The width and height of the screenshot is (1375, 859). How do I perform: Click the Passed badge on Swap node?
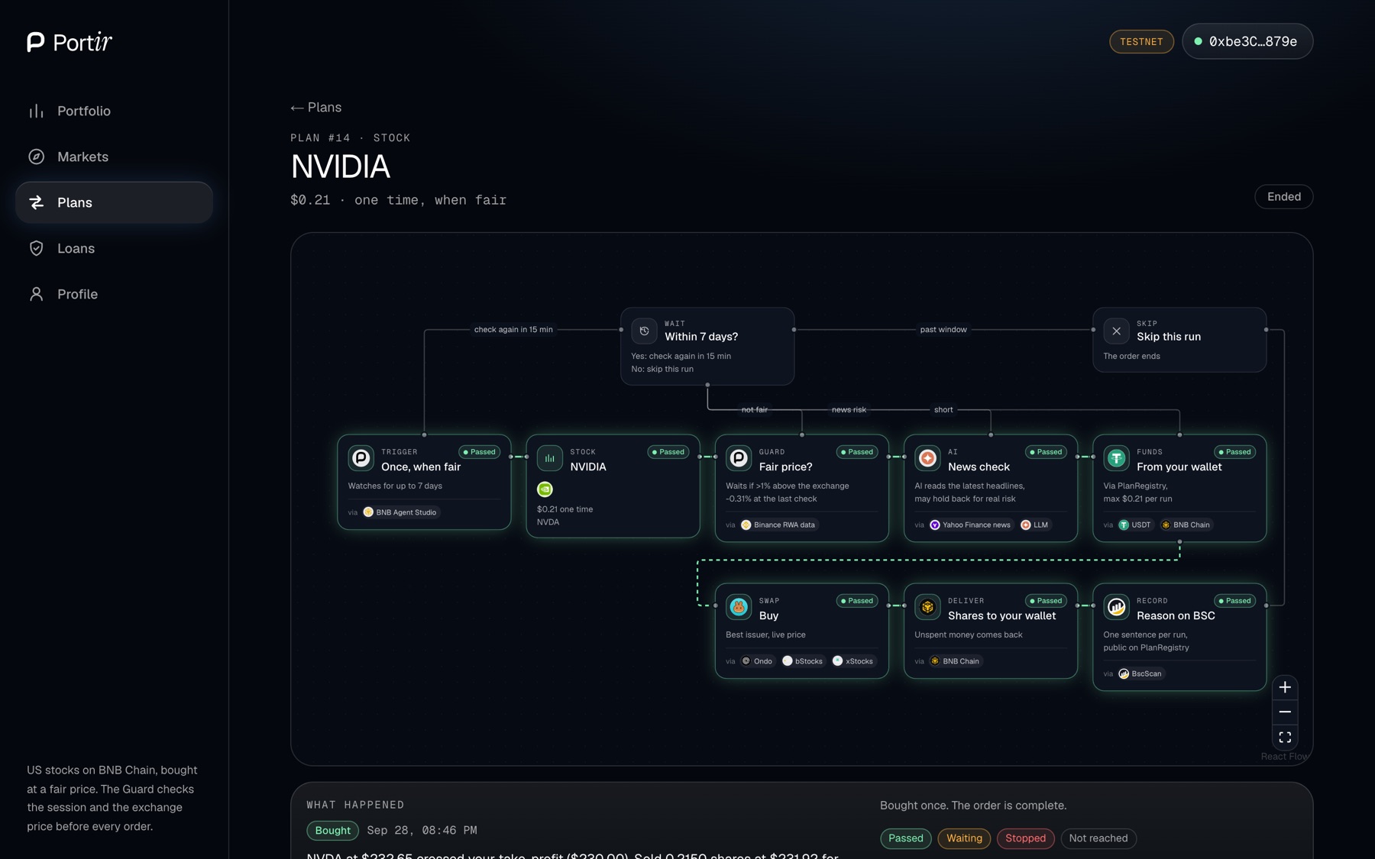[857, 601]
